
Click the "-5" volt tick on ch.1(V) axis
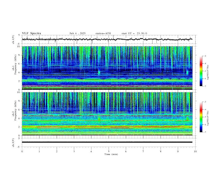(x=19, y=44)
